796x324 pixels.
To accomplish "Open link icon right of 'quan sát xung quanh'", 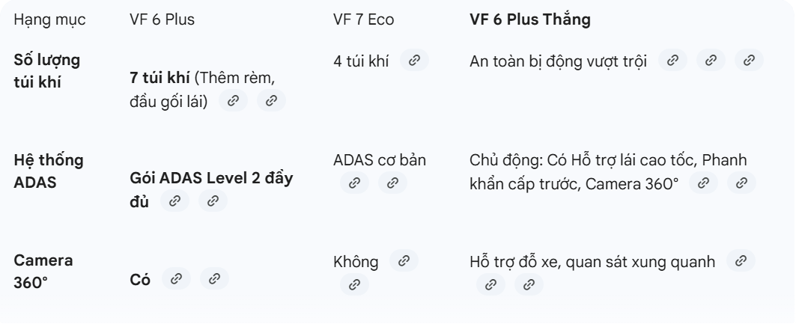I will [741, 261].
